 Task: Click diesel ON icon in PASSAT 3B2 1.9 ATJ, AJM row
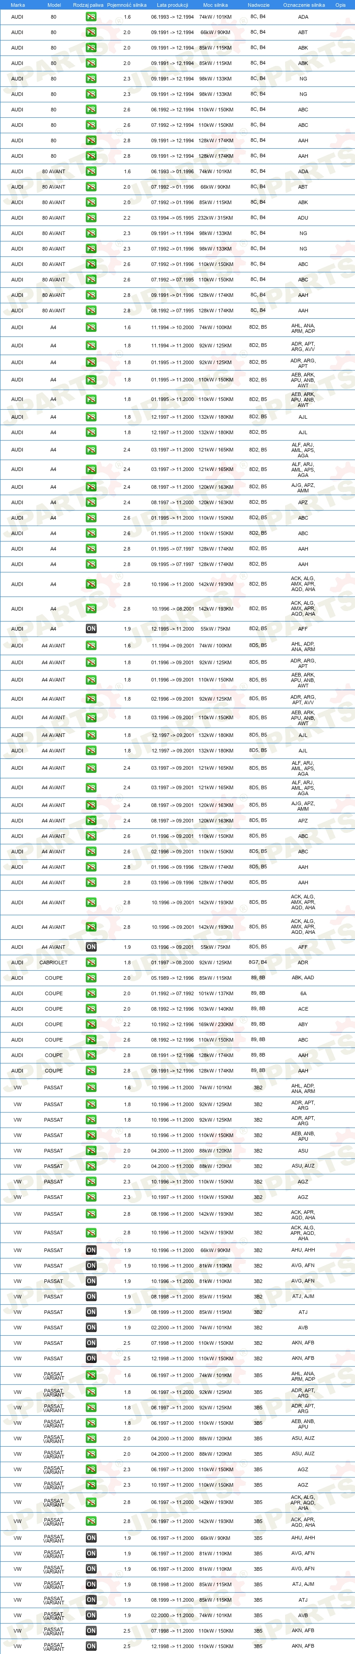point(91,1296)
